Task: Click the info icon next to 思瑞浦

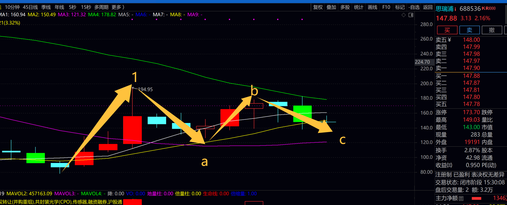Action: [x=455, y=9]
